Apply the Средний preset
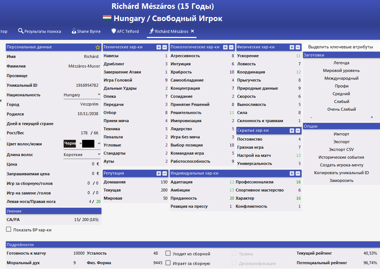This screenshot has height=269, width=380. [x=341, y=94]
